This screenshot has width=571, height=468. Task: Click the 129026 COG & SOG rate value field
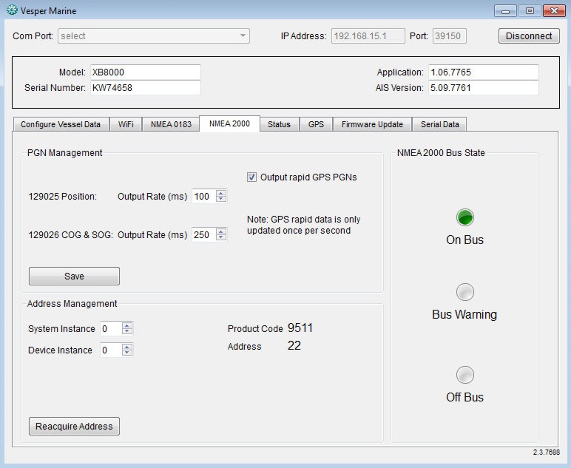(204, 234)
